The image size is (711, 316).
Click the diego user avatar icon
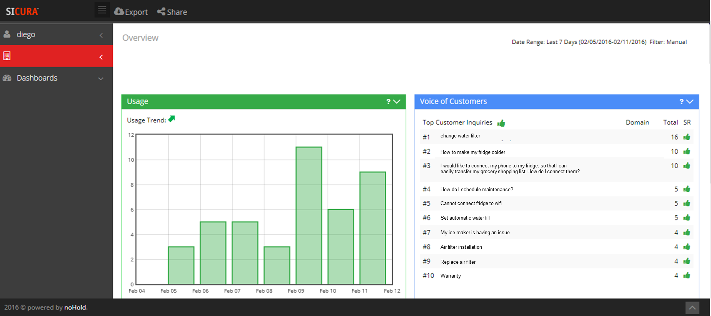click(7, 34)
